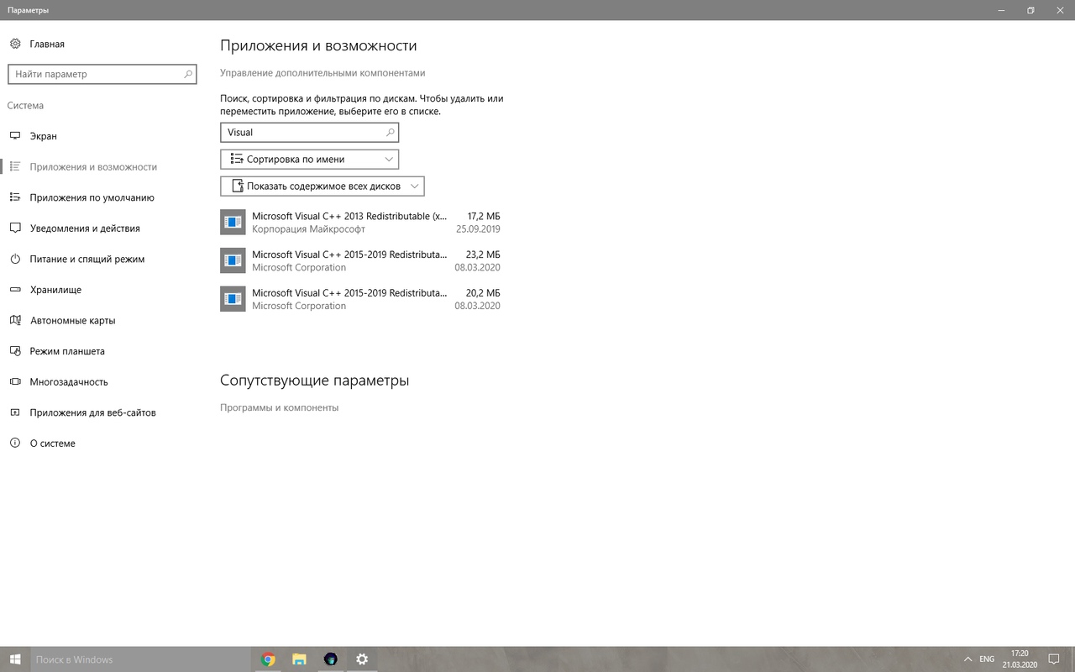Click magnifier in the Visual search box
Image resolution: width=1075 pixels, height=672 pixels.
pyautogui.click(x=390, y=132)
